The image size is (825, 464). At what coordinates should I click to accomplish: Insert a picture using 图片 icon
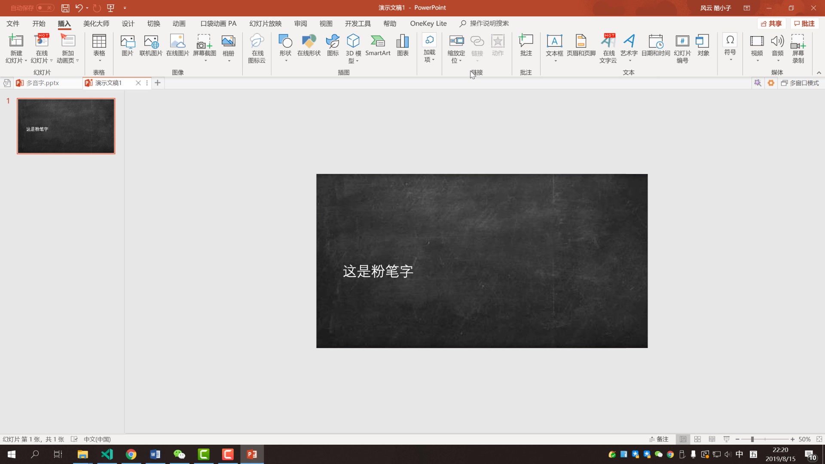point(127,47)
